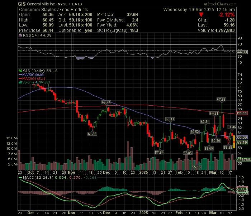Click the 63.11 peak price label

pos(170,119)
